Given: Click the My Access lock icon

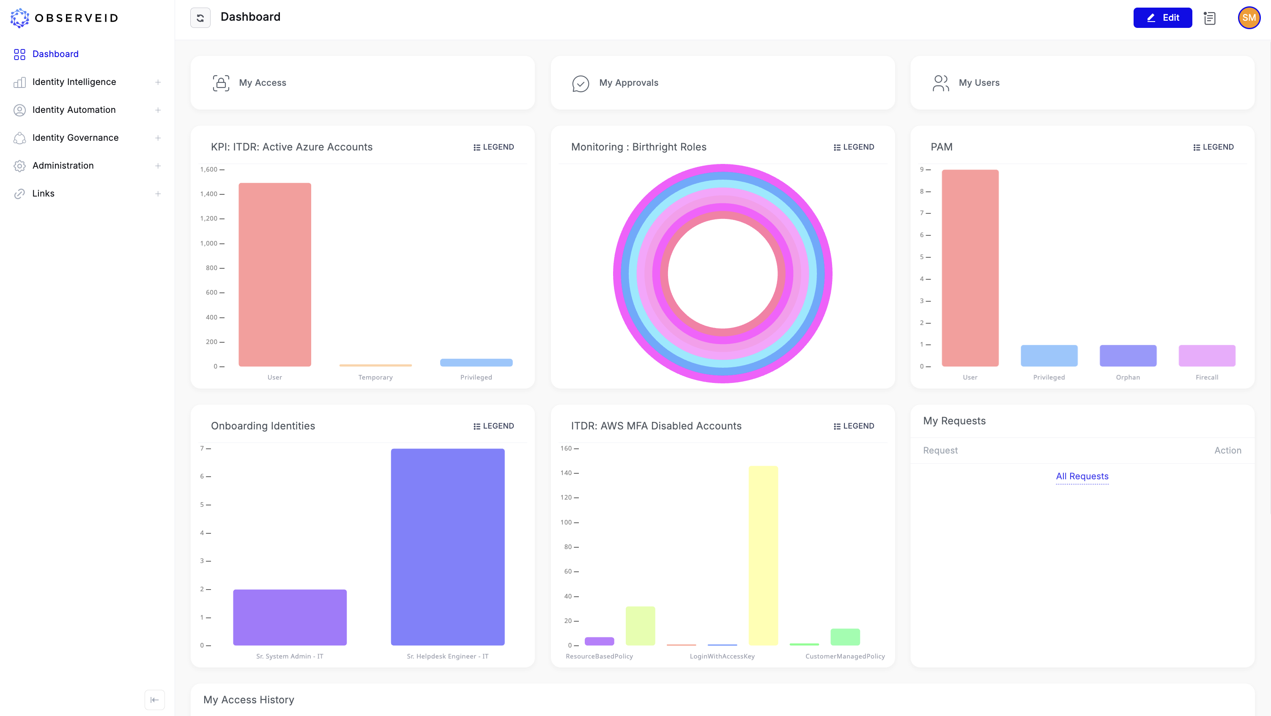Looking at the screenshot, I should pyautogui.click(x=221, y=83).
